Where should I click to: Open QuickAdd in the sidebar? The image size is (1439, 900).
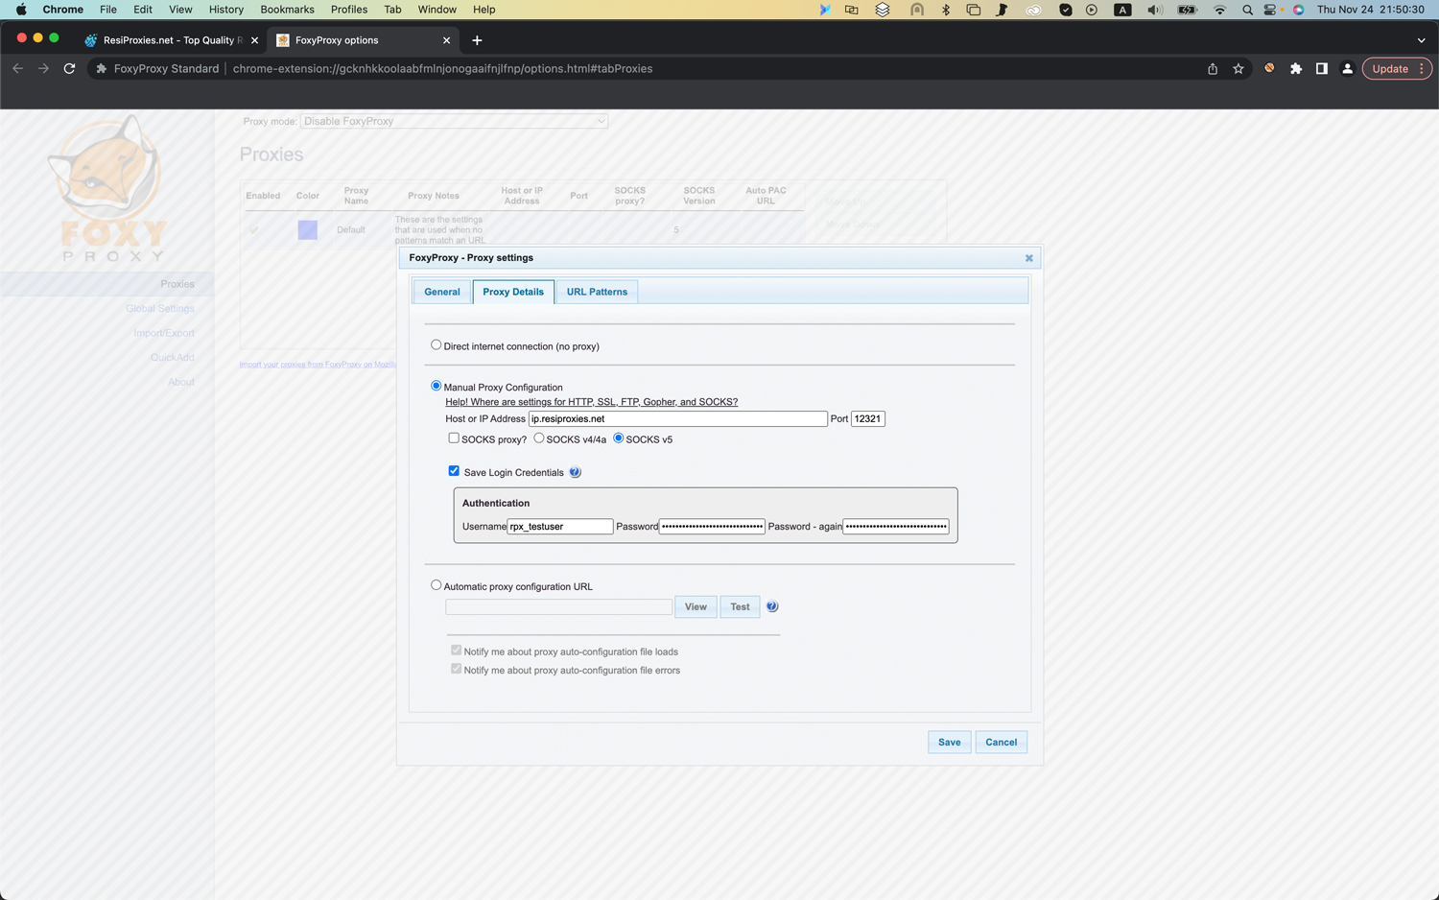coord(173,357)
